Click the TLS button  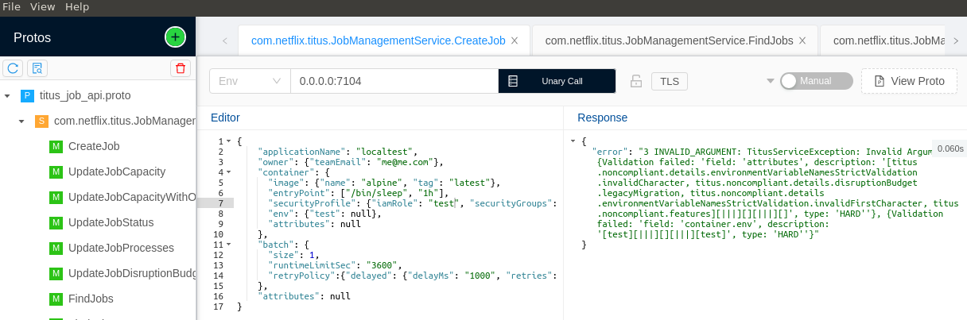click(669, 81)
